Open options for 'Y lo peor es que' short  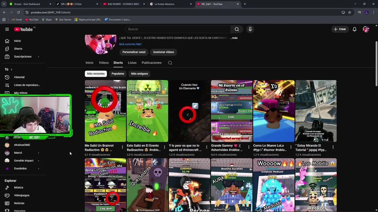[207, 147]
